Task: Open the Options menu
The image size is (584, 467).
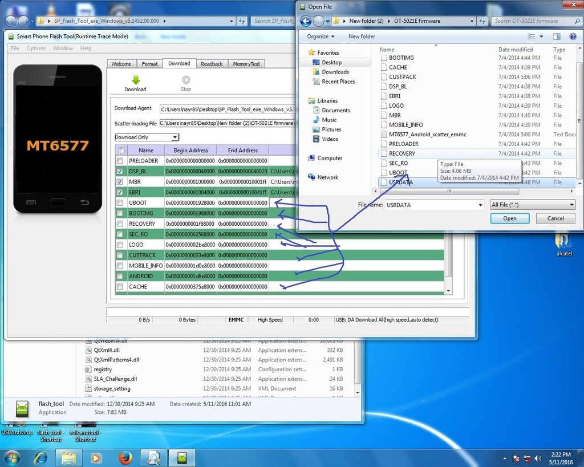Action: [x=36, y=48]
